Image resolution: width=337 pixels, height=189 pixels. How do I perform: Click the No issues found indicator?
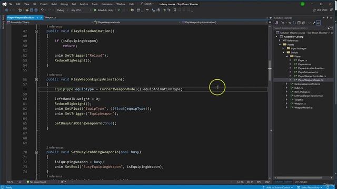tap(36, 182)
